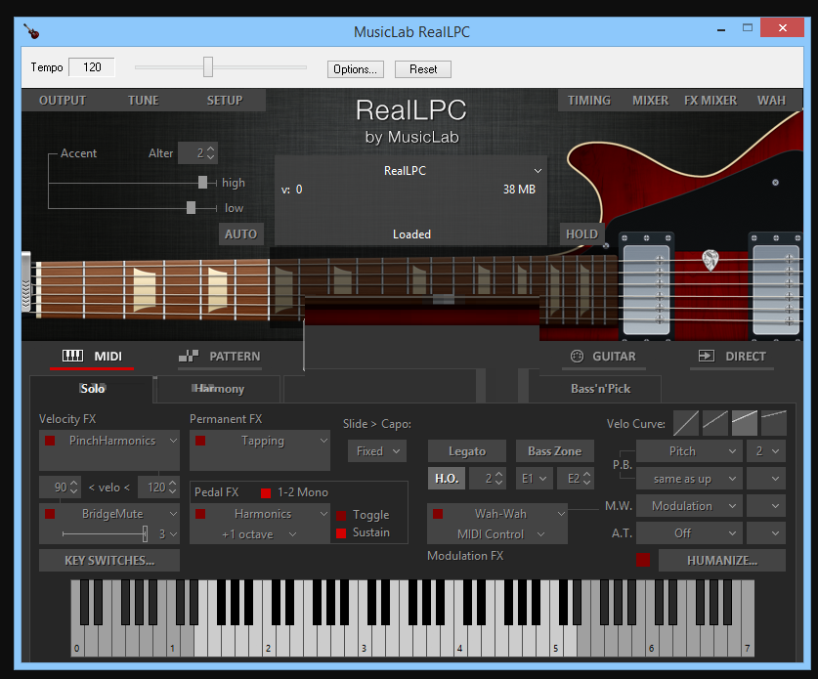This screenshot has width=818, height=679.
Task: Expand the PinchHarmonics effect dropdown
Action: (173, 441)
